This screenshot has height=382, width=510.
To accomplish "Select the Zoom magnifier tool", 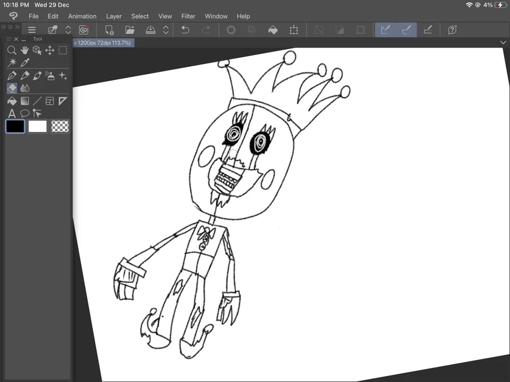I will coord(12,50).
